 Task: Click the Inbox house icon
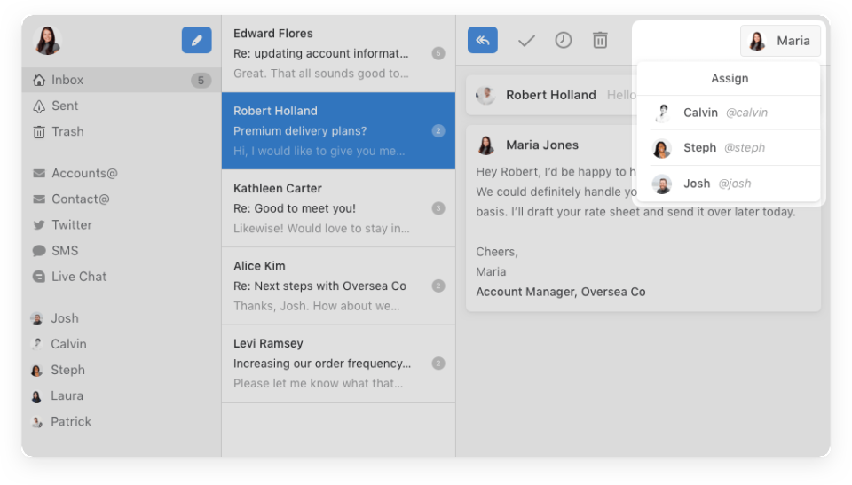[x=38, y=80]
